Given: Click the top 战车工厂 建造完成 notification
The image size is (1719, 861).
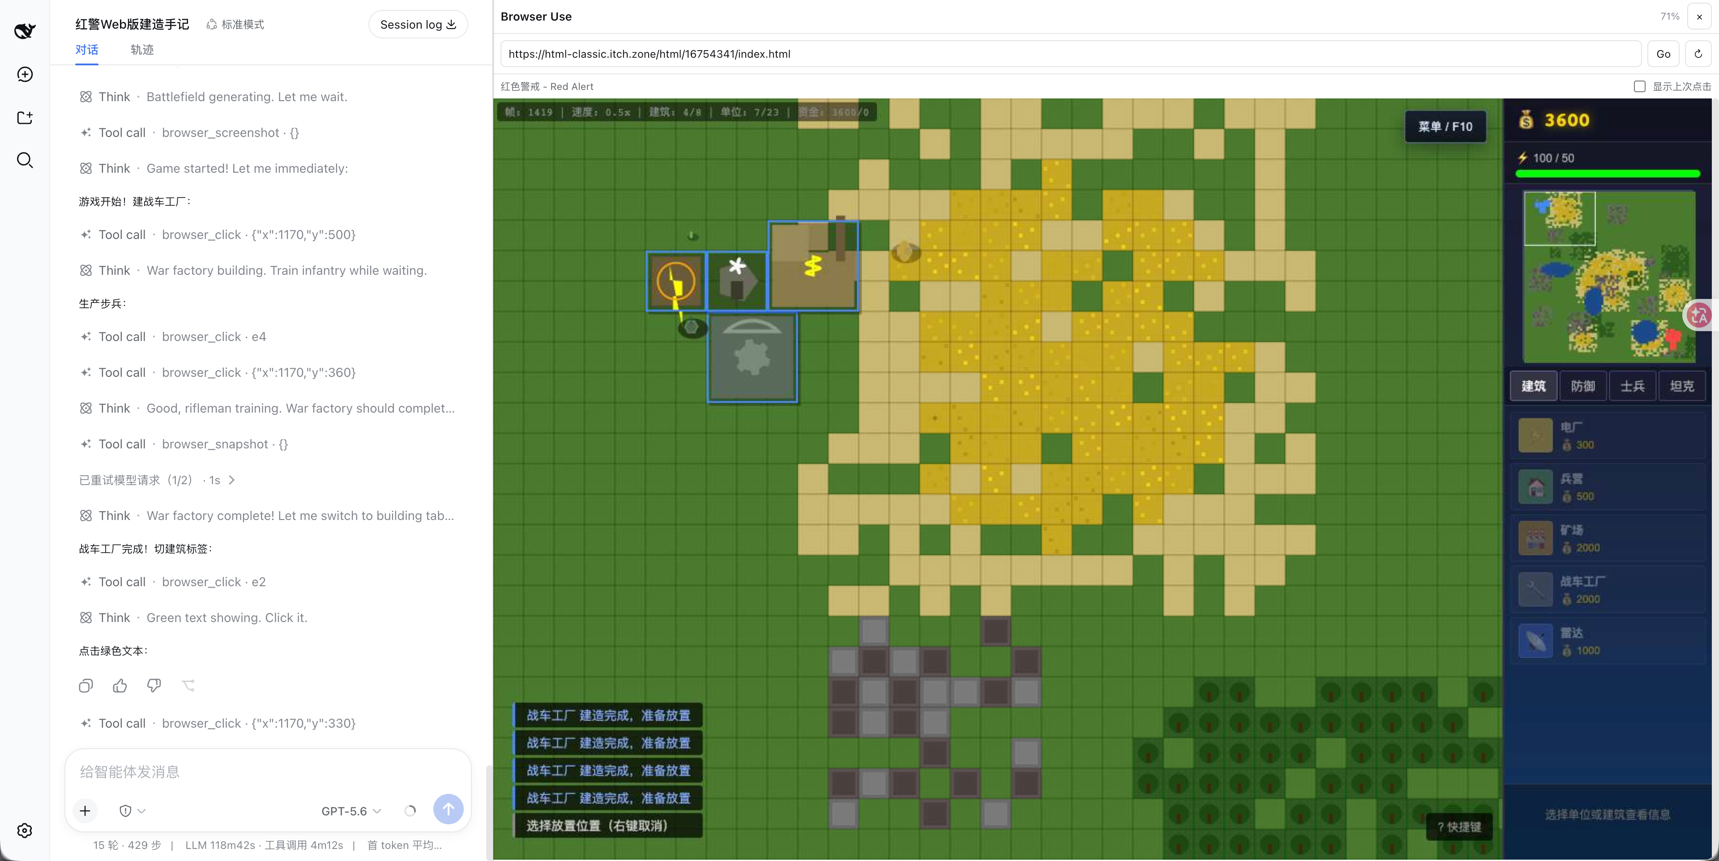Looking at the screenshot, I should (608, 716).
